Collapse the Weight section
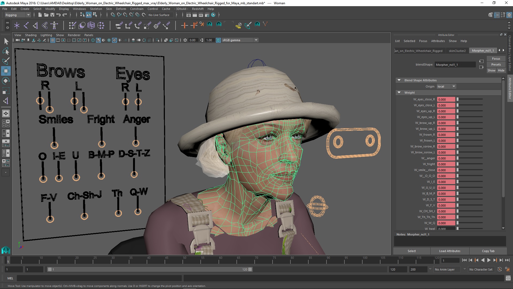 tap(399, 93)
